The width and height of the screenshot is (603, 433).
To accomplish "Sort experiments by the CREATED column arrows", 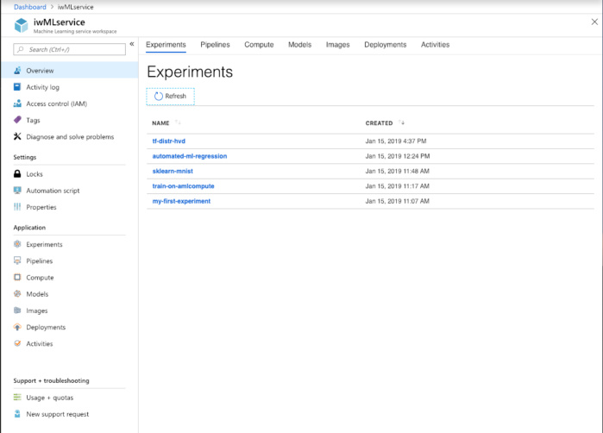I will [401, 122].
